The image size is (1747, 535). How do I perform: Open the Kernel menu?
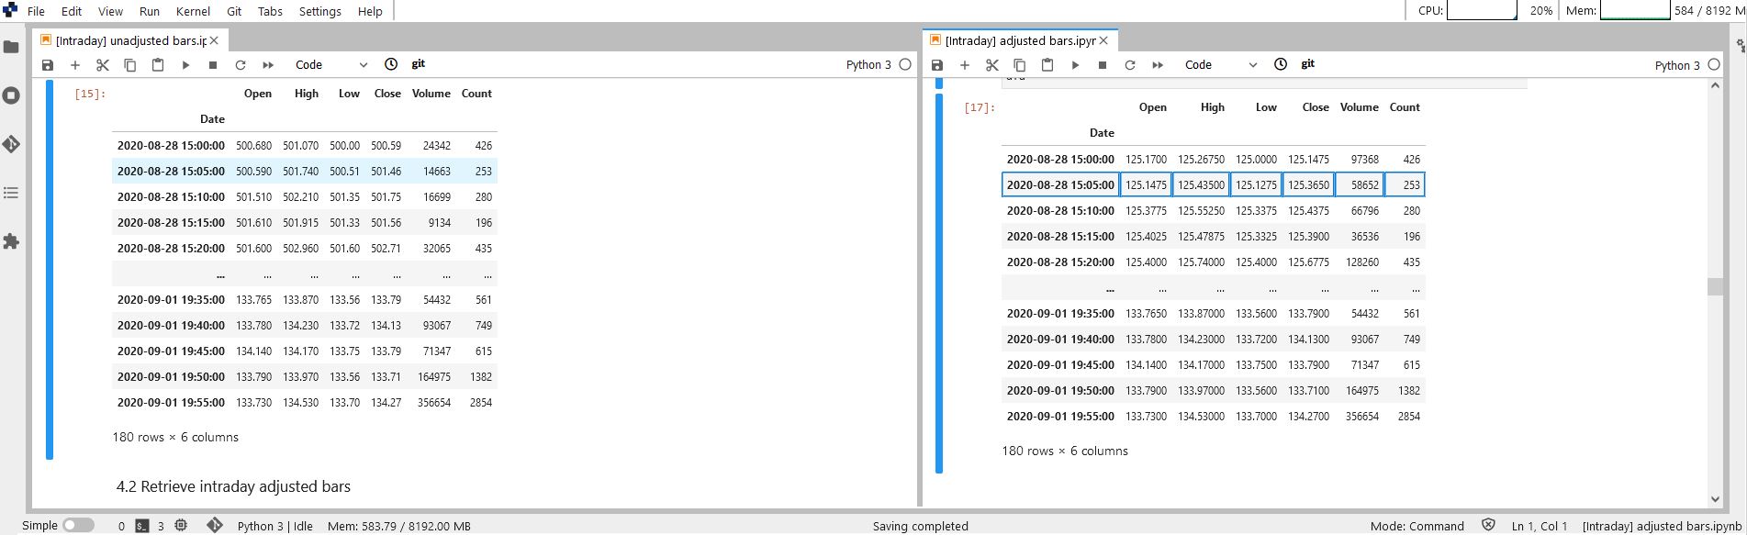pyautogui.click(x=193, y=11)
